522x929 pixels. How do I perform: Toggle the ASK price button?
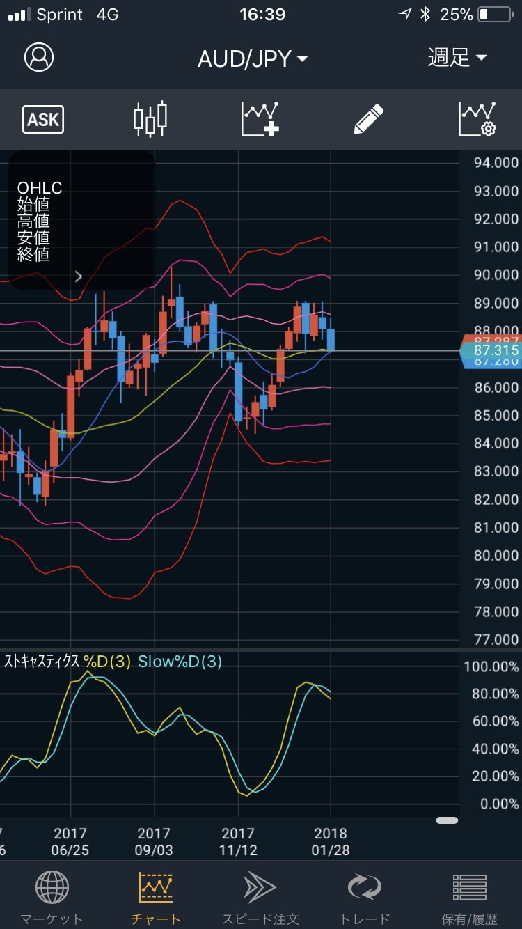coord(43,120)
